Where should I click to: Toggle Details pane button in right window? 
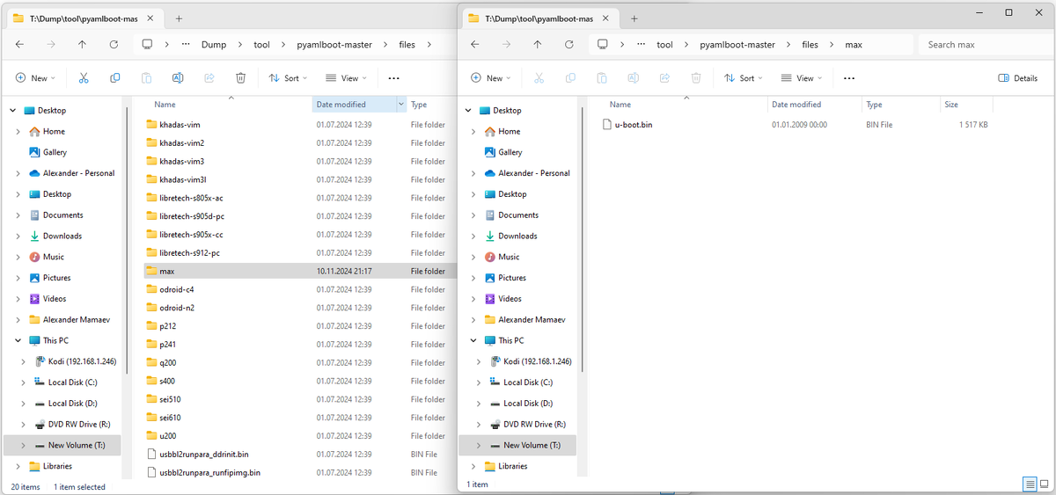[x=1018, y=78]
